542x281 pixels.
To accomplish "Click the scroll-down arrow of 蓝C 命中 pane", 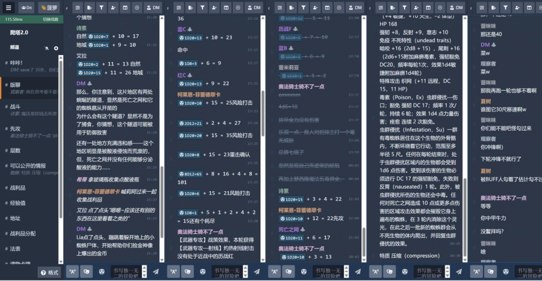I will pos(262,260).
